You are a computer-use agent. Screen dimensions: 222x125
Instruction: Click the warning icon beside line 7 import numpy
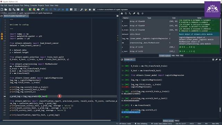coord(2,34)
